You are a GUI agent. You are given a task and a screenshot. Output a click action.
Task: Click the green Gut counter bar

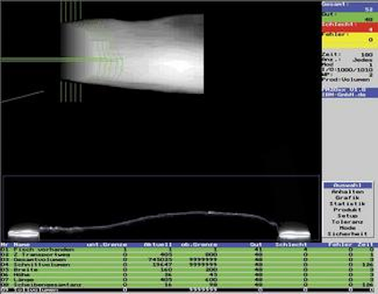coord(350,17)
